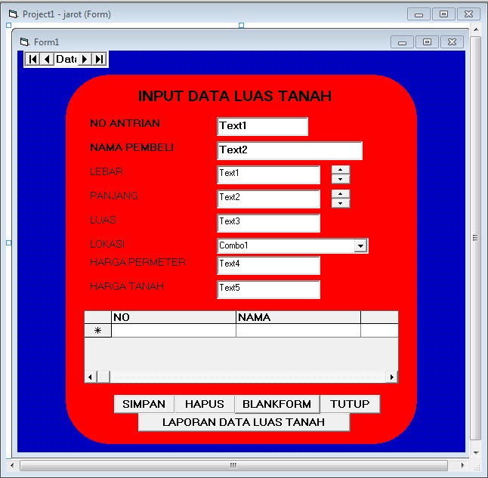Minimize the Form1 window

tap(402, 42)
